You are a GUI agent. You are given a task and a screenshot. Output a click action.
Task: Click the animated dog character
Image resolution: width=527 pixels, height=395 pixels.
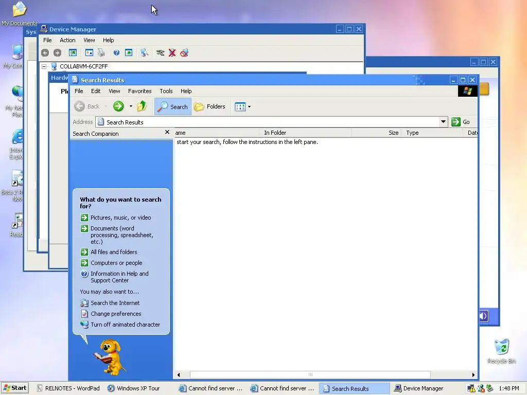click(x=110, y=357)
